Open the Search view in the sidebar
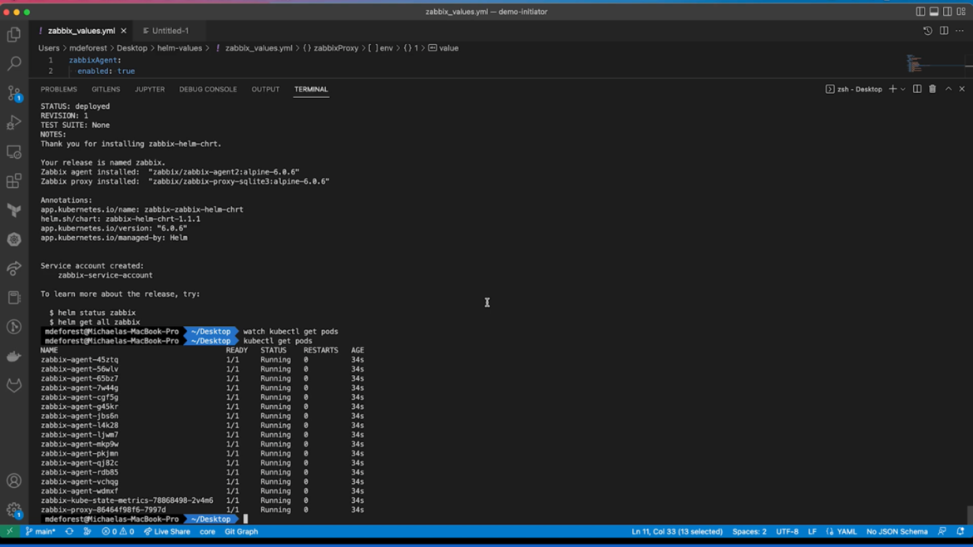973x547 pixels. 13,62
